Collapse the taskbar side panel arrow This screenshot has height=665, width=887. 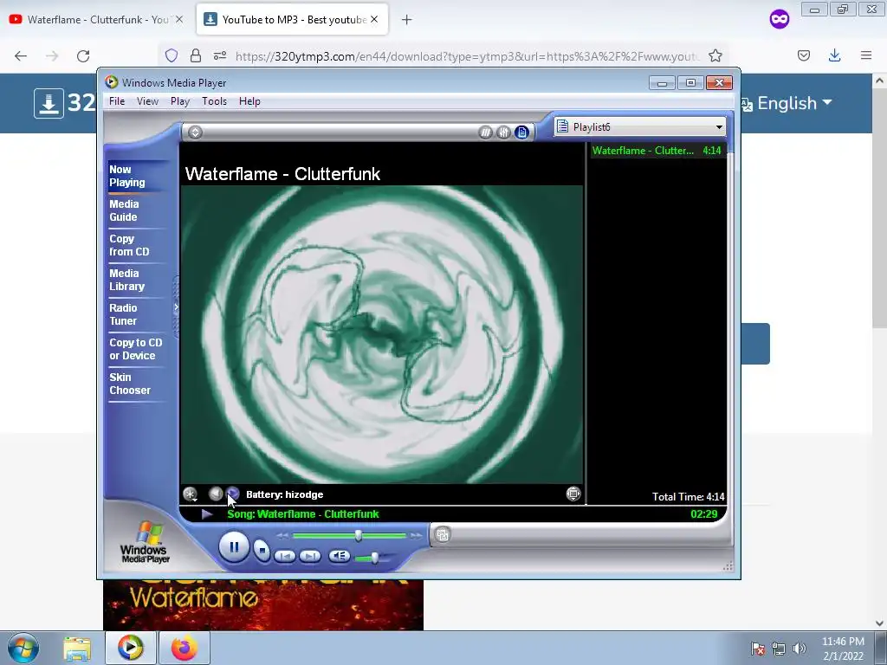point(176,307)
